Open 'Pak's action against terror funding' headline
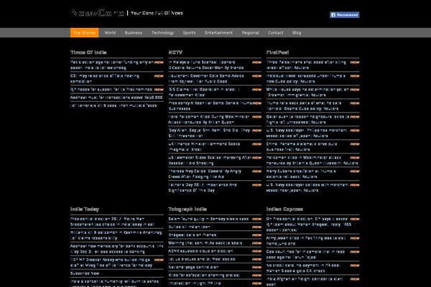The height and width of the screenshot is (287, 431). (111, 65)
